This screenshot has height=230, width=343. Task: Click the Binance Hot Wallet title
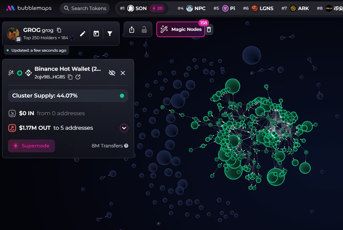point(68,69)
